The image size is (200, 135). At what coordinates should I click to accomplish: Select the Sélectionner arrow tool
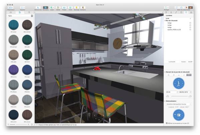[x=38, y=7]
